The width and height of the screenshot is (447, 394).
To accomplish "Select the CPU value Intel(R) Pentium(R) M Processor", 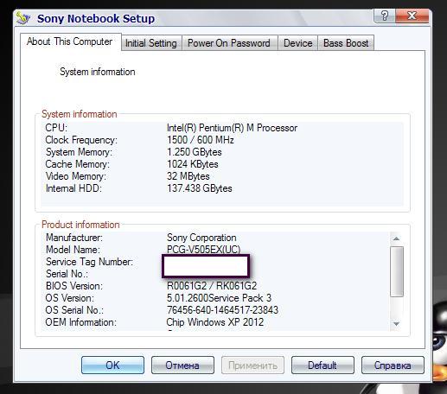I will pyautogui.click(x=232, y=128).
